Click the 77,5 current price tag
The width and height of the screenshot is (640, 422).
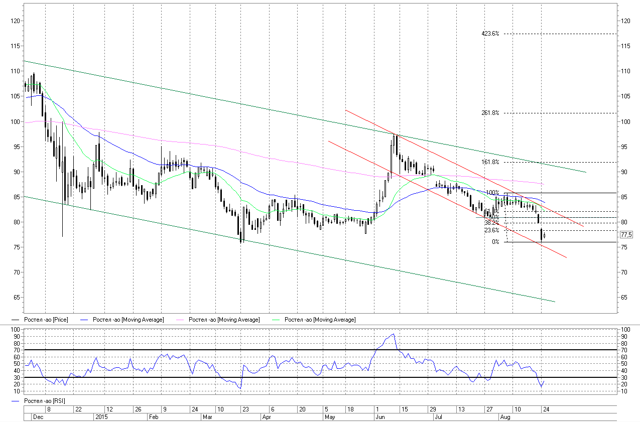click(x=626, y=235)
